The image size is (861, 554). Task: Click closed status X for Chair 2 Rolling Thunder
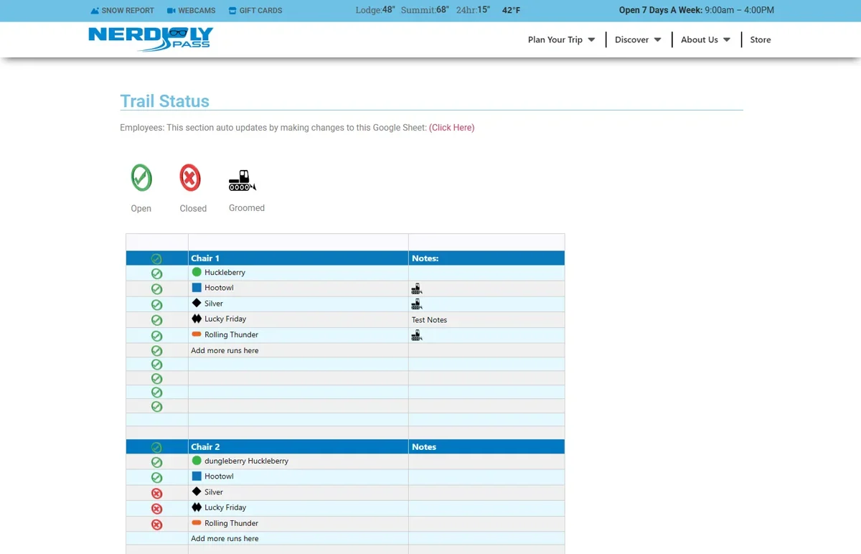coord(156,525)
